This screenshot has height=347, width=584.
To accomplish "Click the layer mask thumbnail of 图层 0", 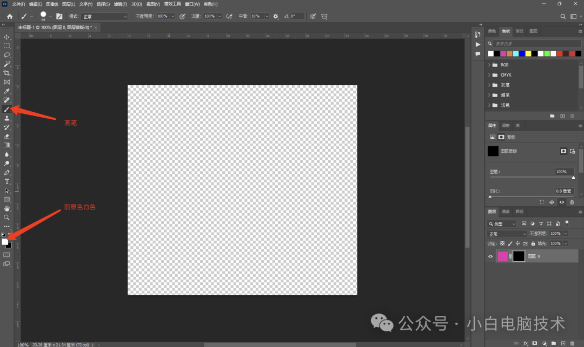I will point(519,256).
